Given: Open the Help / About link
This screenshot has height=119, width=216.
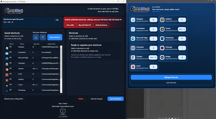Looking at the screenshot, I should tap(63, 103).
